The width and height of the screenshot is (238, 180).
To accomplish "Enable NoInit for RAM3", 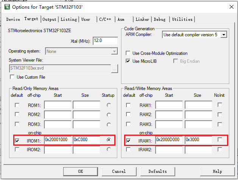I will coord(220,124).
